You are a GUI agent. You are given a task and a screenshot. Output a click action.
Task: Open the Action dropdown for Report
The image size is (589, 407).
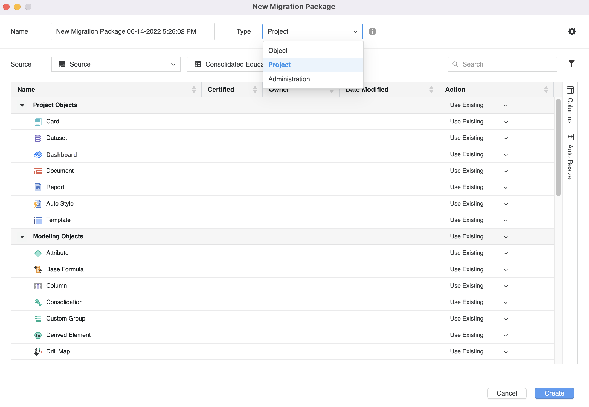pyautogui.click(x=506, y=187)
